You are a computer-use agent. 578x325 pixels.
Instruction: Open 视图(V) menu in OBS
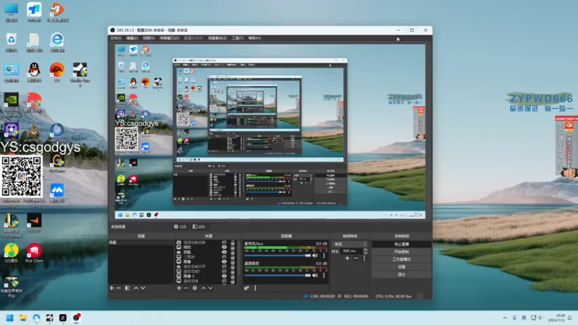149,38
